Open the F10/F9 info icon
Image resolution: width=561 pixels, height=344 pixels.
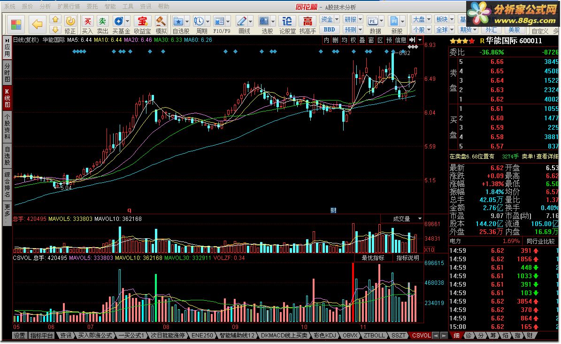(219, 22)
